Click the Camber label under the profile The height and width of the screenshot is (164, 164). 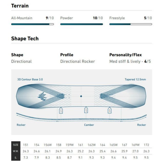[89, 125]
